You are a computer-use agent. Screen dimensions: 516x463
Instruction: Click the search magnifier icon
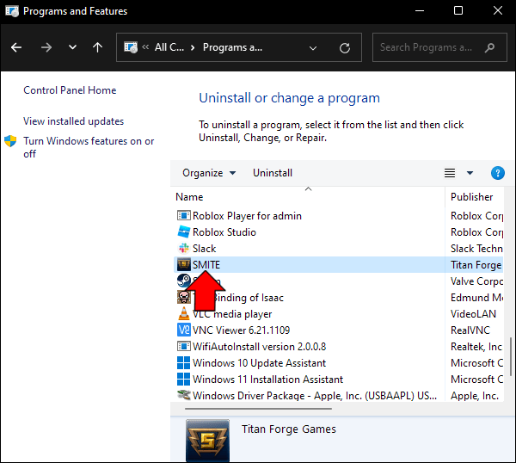pyautogui.click(x=489, y=47)
